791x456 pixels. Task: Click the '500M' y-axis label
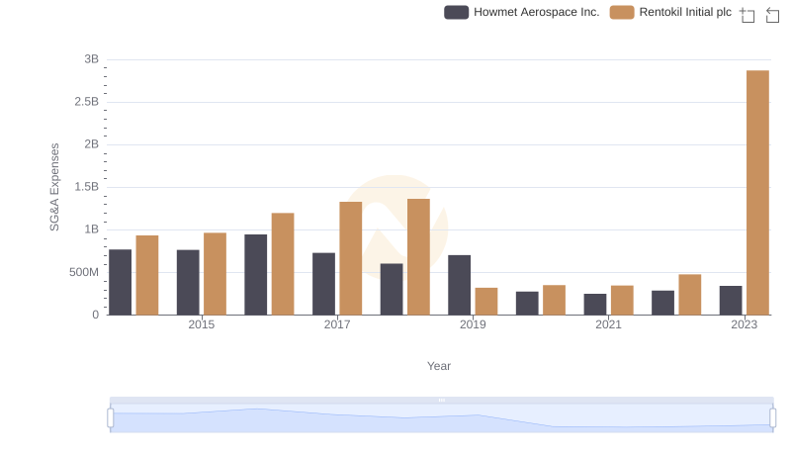click(84, 272)
